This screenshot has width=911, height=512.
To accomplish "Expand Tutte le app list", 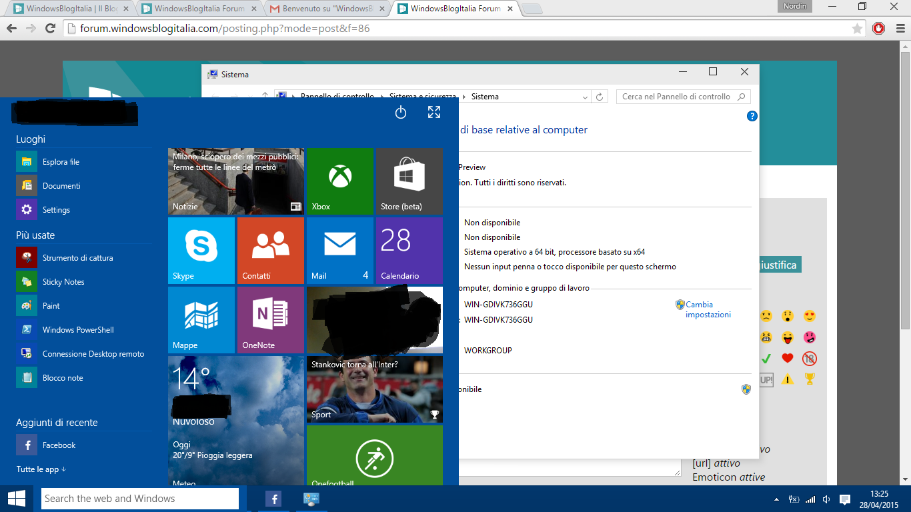I will [41, 469].
